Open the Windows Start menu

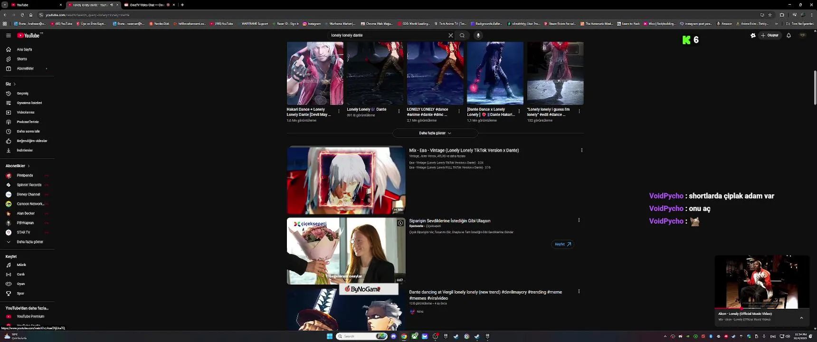330,336
